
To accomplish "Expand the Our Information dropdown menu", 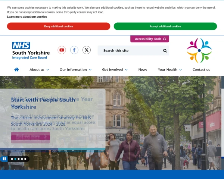I will pos(75,70).
